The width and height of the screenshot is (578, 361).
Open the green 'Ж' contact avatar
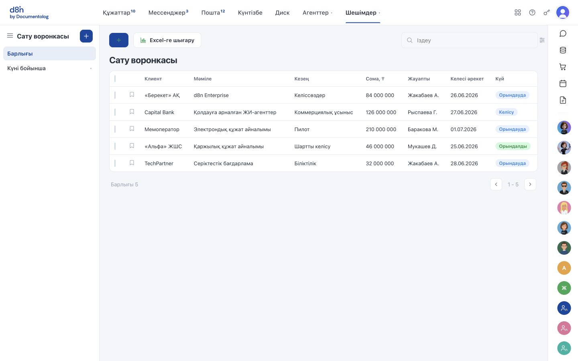[x=564, y=288]
